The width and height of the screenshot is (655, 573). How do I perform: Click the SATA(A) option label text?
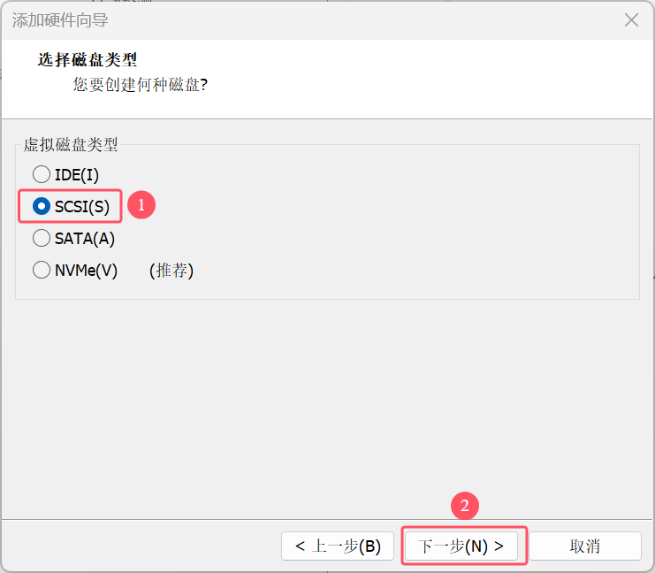pyautogui.click(x=85, y=239)
